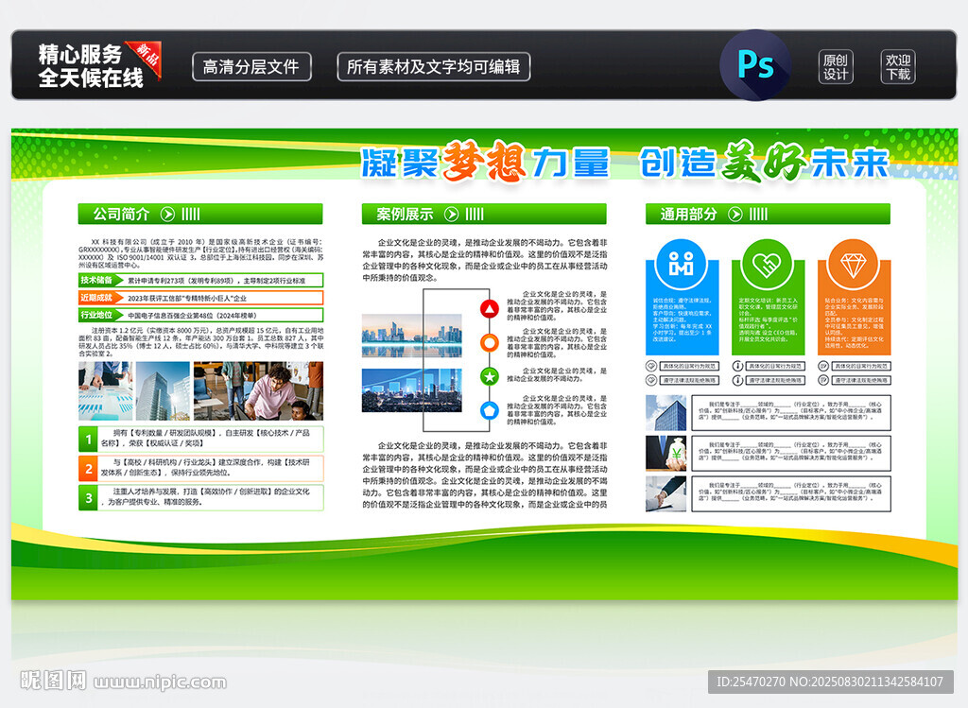Click the green heart handshake icon
This screenshot has width=968, height=708.
pos(767,264)
